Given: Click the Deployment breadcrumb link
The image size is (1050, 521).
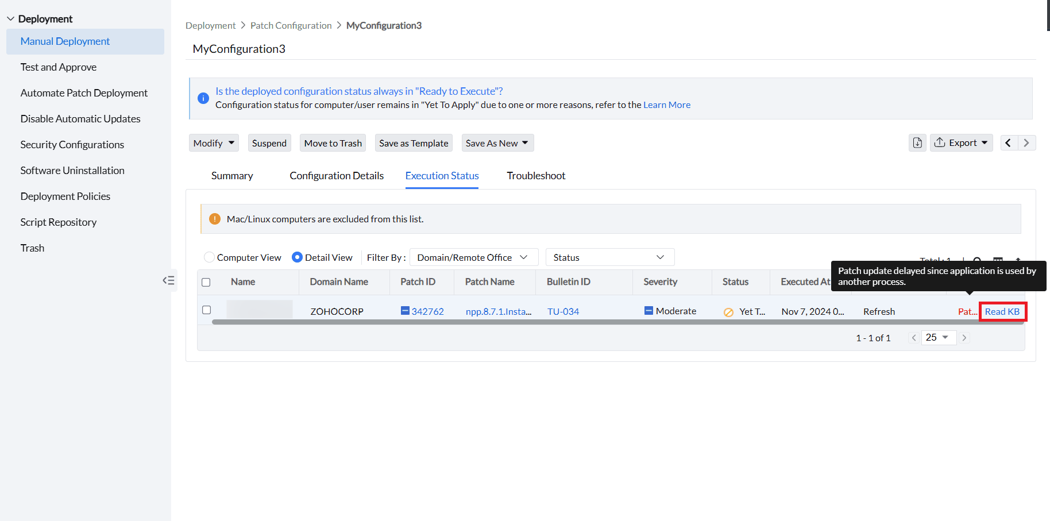Looking at the screenshot, I should 210,25.
